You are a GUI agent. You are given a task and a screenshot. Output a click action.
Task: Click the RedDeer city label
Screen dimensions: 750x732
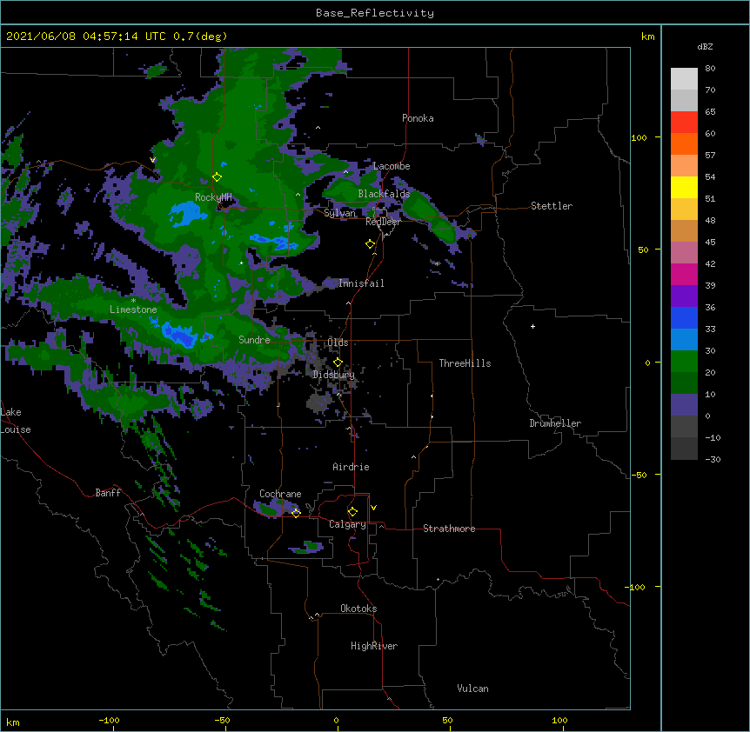pos(383,222)
